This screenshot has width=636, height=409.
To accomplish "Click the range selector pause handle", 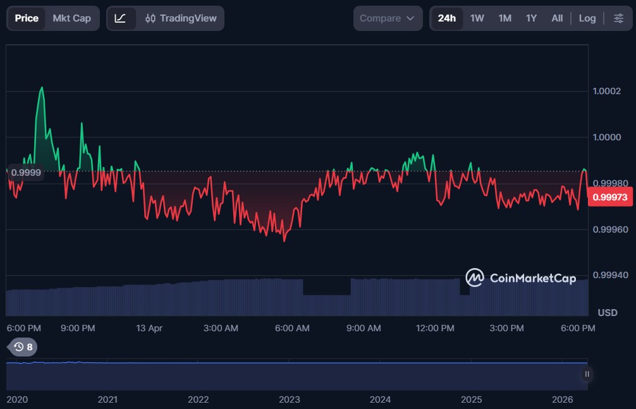I will 587,374.
